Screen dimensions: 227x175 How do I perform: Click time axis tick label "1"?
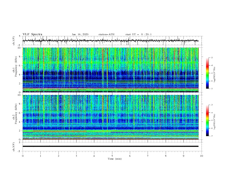40,156
